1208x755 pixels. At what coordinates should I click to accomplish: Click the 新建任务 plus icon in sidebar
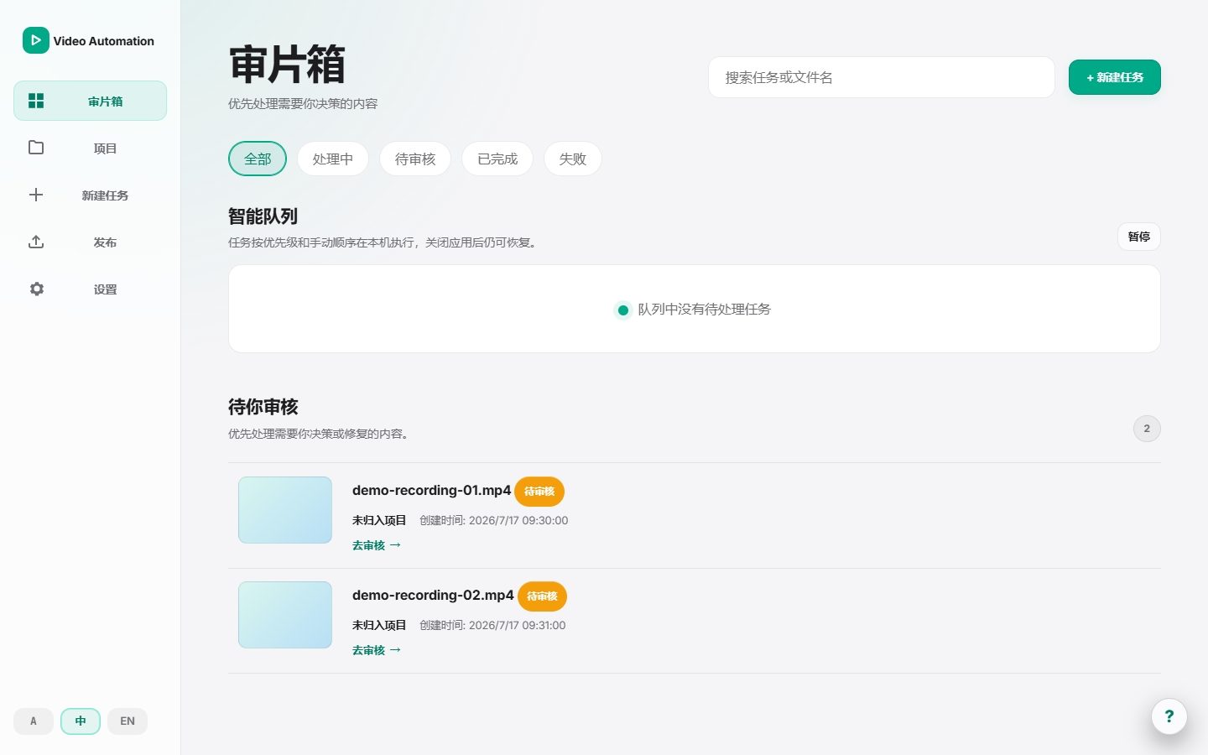36,195
